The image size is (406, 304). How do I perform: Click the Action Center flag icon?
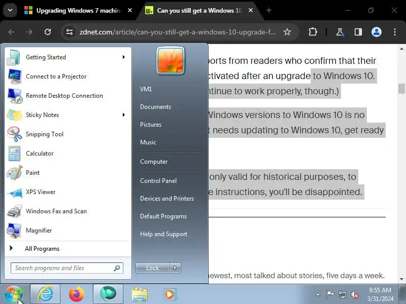(x=330, y=294)
